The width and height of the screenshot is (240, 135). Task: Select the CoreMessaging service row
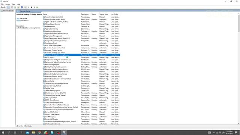coord(81,117)
